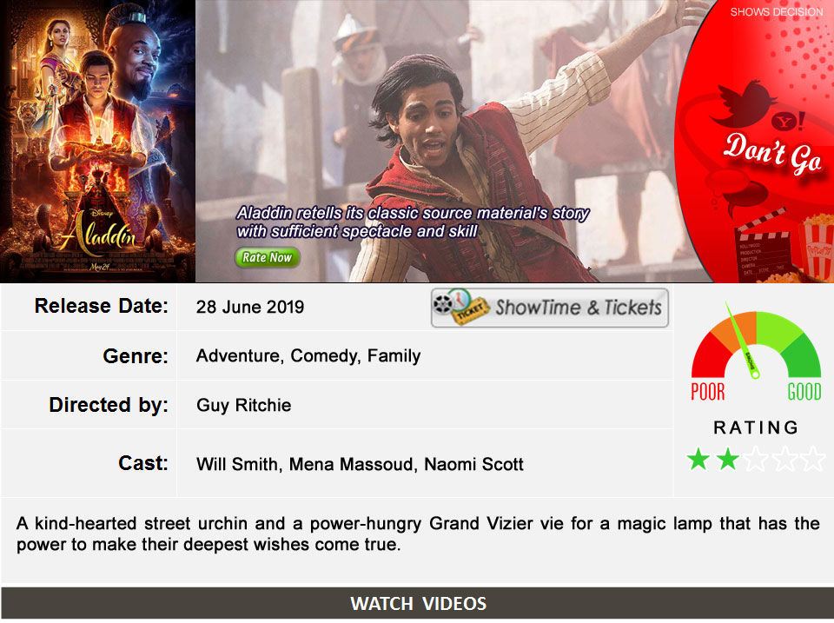Select the third empty rating star

756,459
